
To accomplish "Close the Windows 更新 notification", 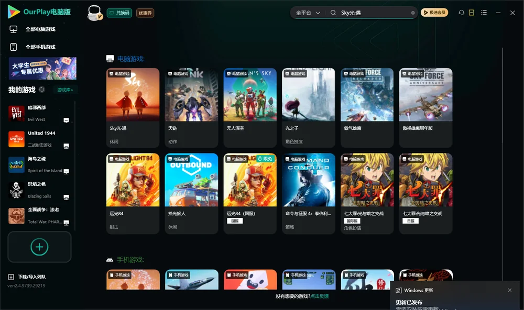I will coord(510,290).
